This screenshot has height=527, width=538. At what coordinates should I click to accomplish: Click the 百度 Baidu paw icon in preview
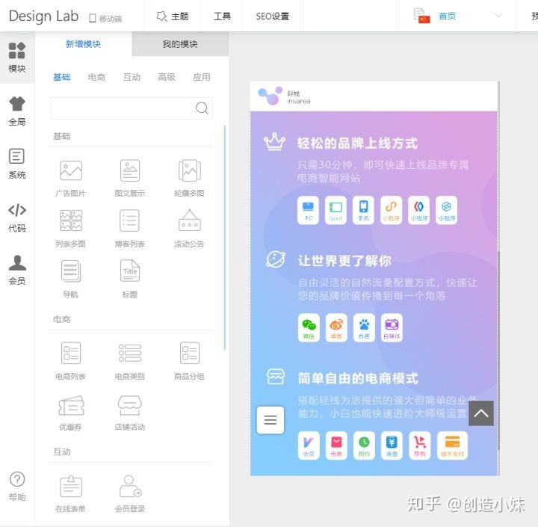click(364, 327)
